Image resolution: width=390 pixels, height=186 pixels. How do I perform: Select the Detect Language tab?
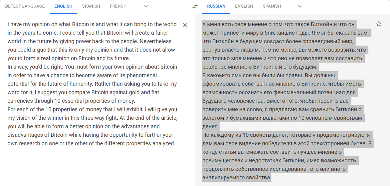[25, 6]
